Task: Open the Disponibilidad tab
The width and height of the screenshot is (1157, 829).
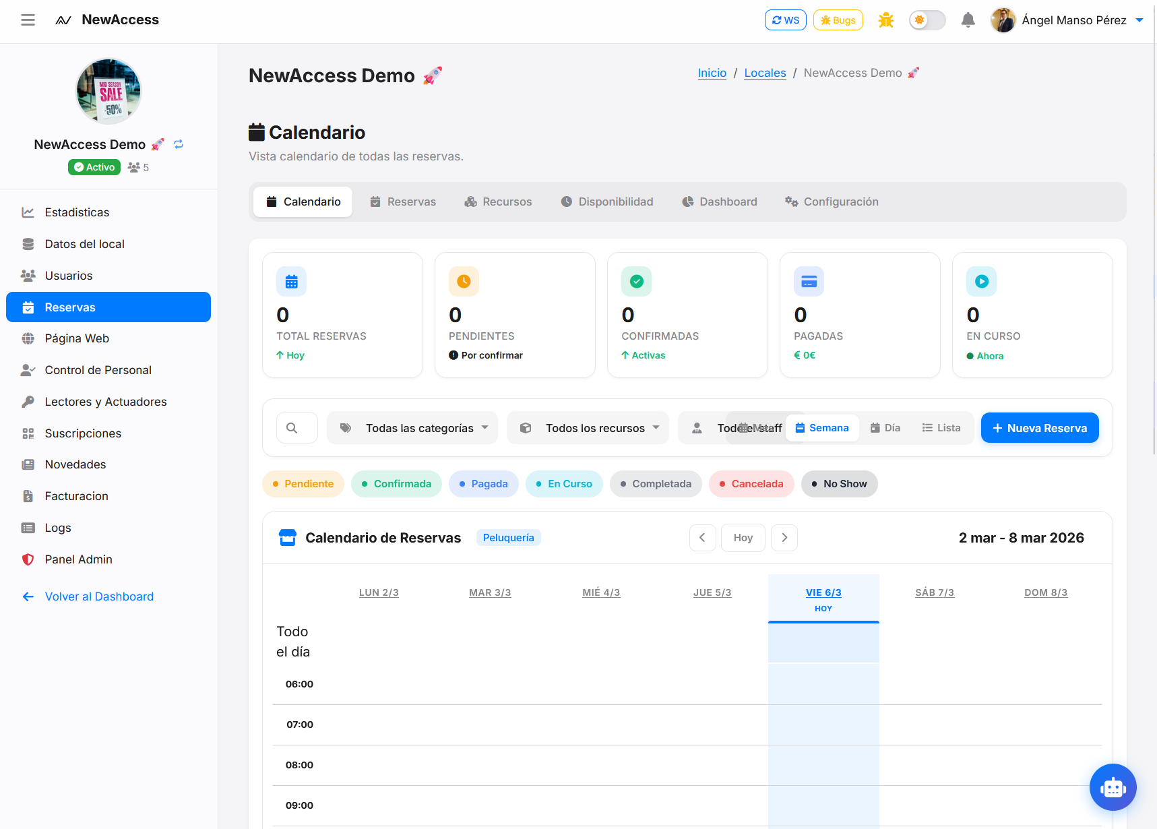Action: (607, 202)
